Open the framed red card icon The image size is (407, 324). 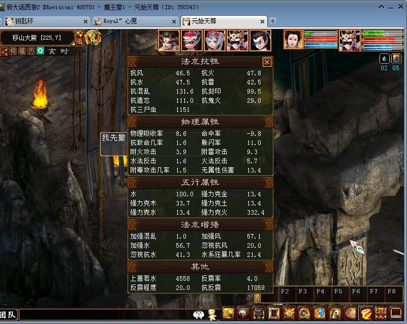click(274, 313)
